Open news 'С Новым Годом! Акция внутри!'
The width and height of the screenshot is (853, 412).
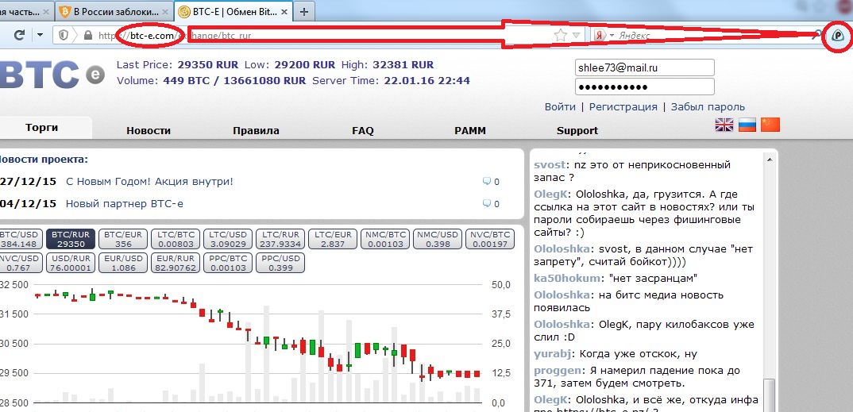tap(149, 182)
